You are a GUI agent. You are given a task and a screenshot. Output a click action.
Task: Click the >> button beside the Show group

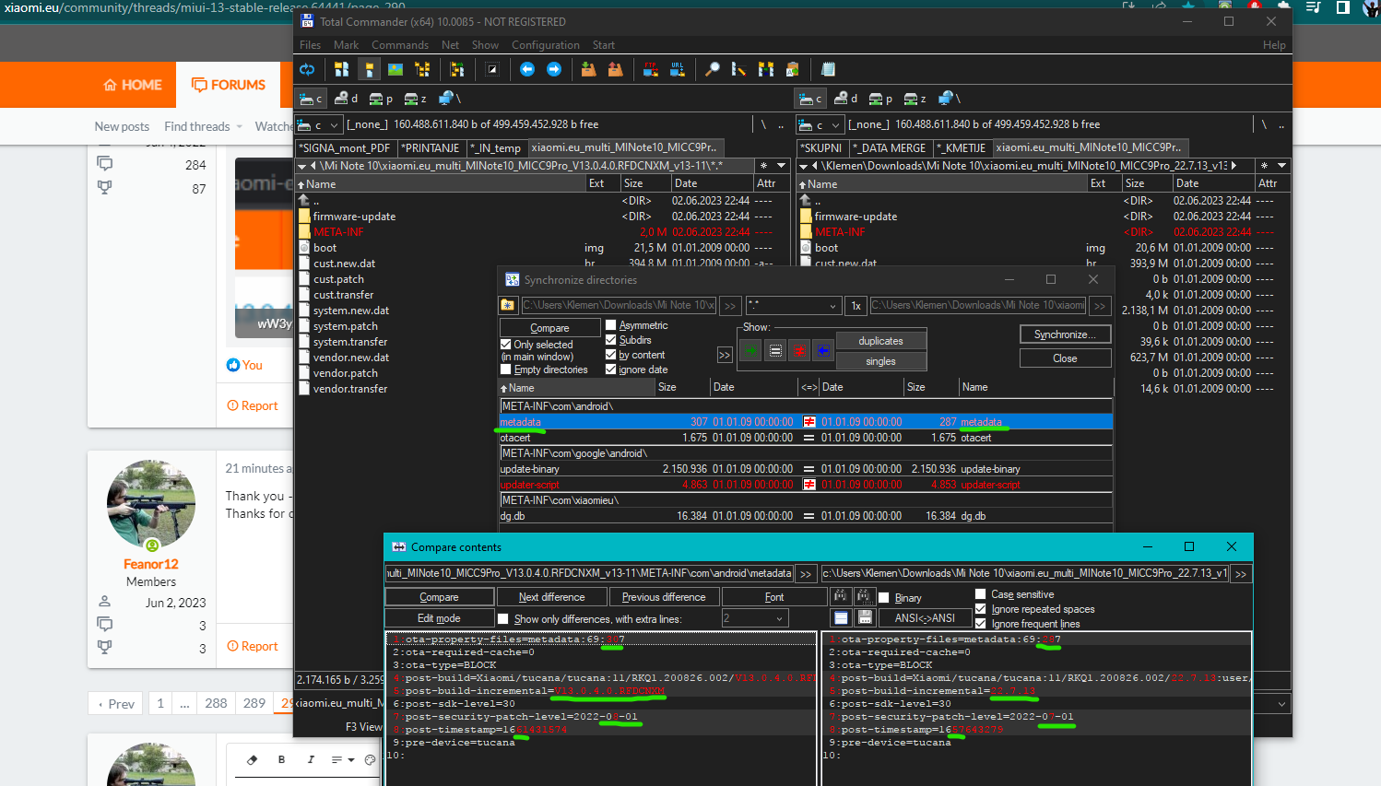pos(725,355)
